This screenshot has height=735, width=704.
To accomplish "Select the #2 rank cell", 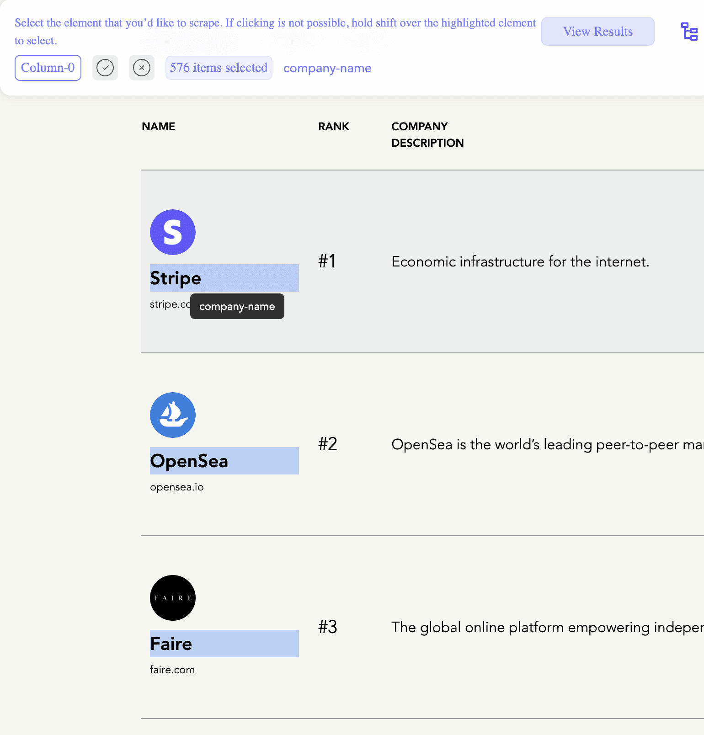I will [x=328, y=444].
